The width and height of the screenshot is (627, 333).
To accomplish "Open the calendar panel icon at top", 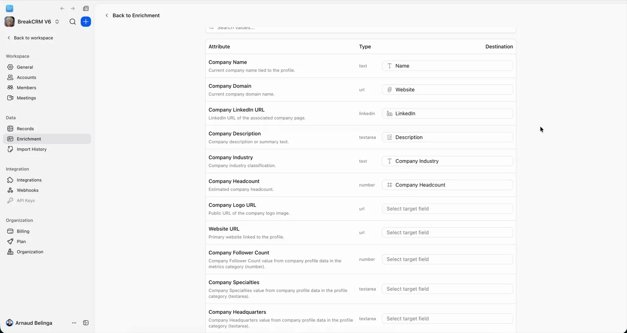I will tap(86, 9).
